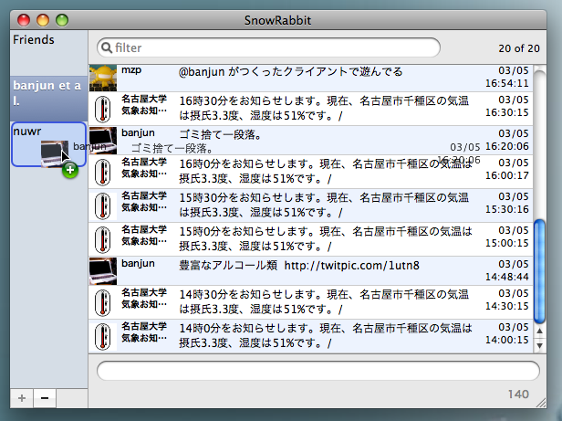Image resolution: width=562 pixels, height=421 pixels.
Task: Click the scroll up arrow
Action: point(539,331)
